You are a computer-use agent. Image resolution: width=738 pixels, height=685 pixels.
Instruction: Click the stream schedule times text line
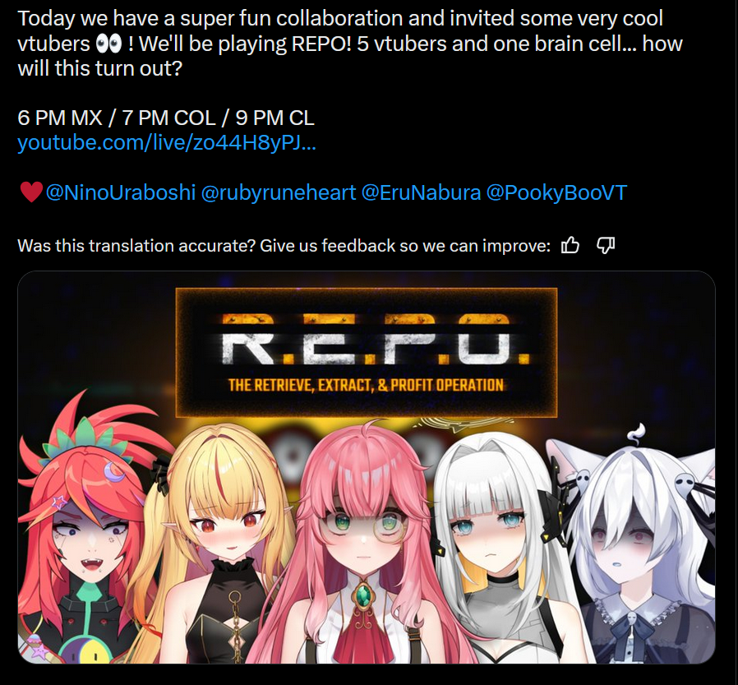click(x=166, y=118)
